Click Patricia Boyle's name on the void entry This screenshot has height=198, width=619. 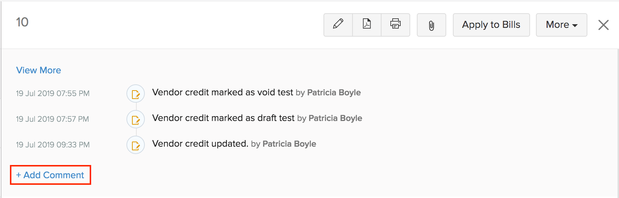coord(334,93)
